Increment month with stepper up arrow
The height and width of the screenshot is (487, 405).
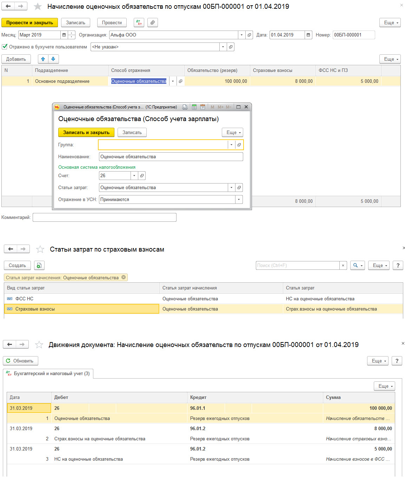pos(72,33)
